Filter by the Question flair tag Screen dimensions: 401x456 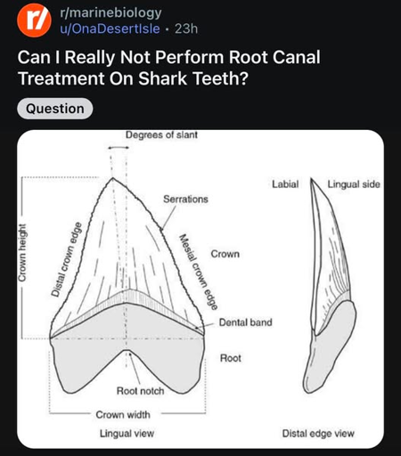(55, 109)
